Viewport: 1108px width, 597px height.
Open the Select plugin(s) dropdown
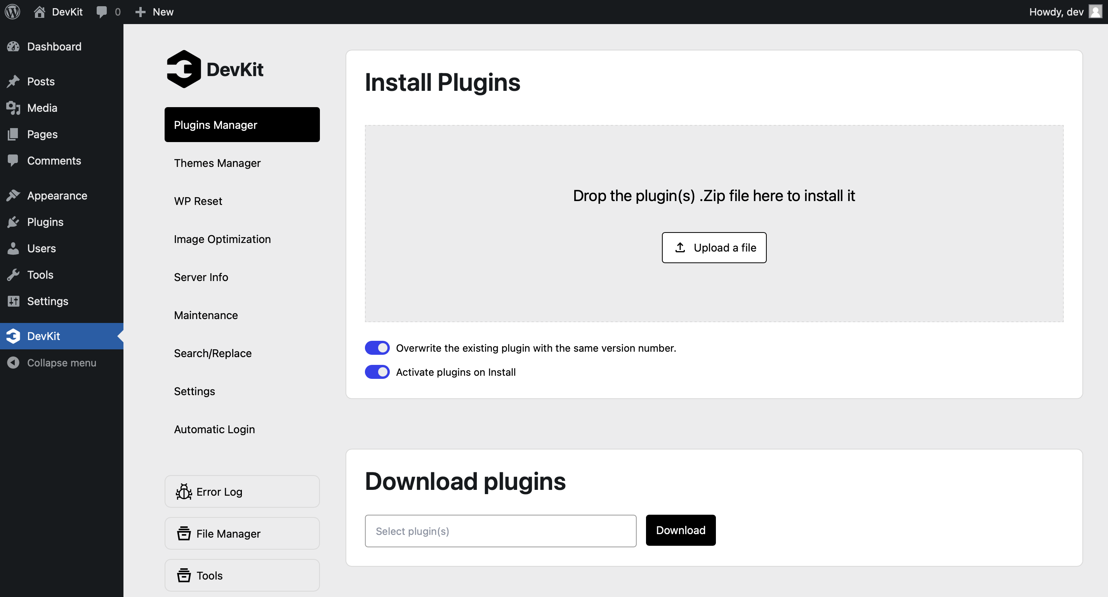coord(500,531)
